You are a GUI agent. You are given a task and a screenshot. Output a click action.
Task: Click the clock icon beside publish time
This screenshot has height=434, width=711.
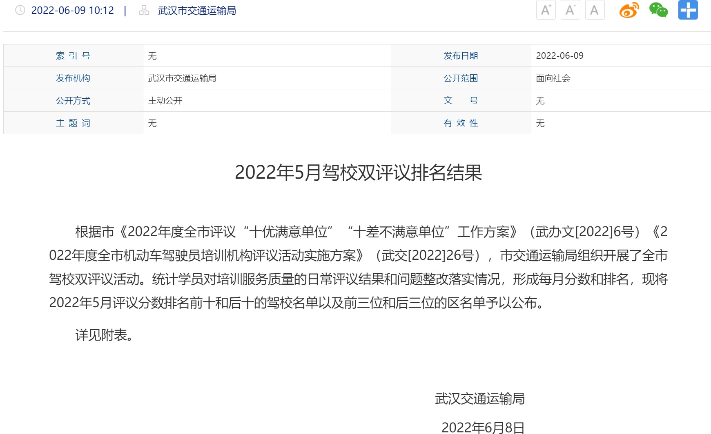tap(20, 10)
